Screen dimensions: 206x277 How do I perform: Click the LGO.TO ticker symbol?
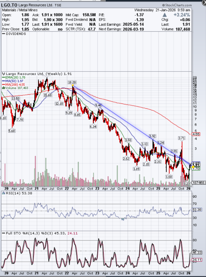9,5
